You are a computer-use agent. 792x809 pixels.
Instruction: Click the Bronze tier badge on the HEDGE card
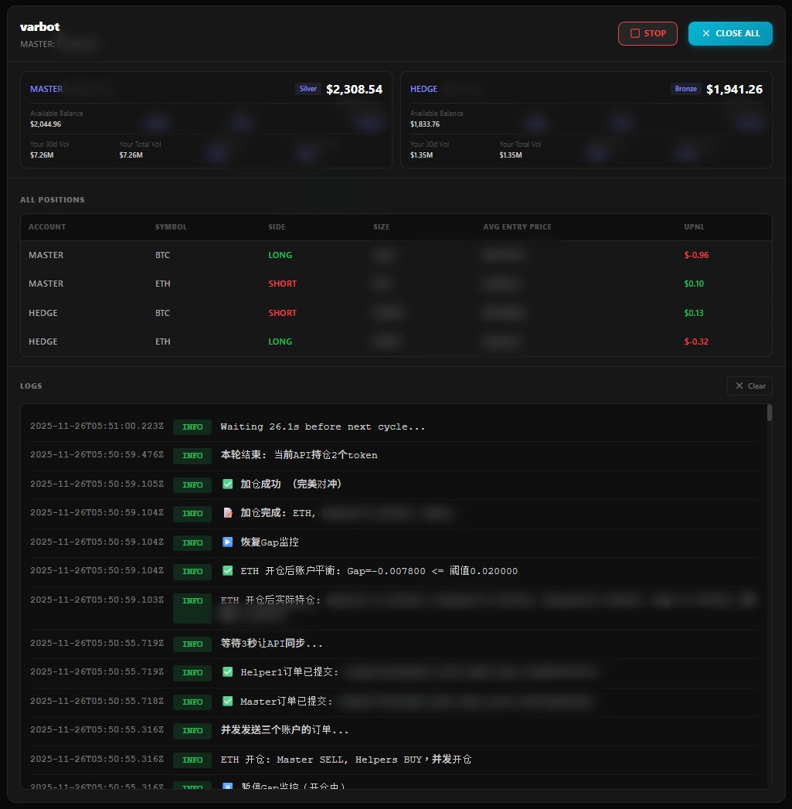point(685,89)
